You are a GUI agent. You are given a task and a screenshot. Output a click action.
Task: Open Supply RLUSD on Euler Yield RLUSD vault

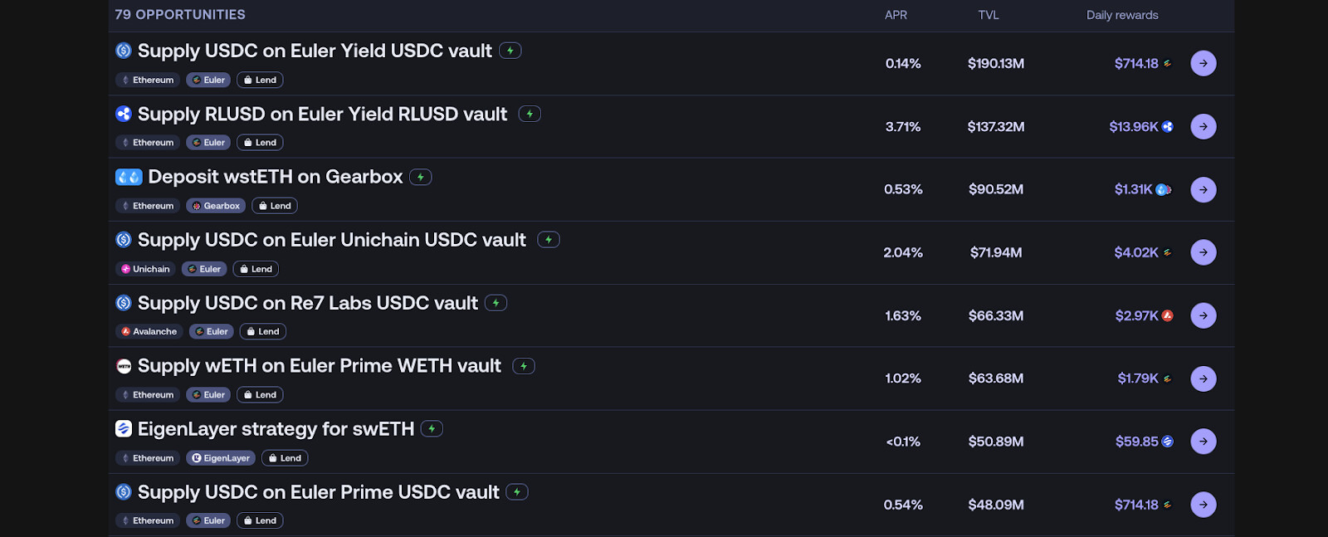(322, 114)
